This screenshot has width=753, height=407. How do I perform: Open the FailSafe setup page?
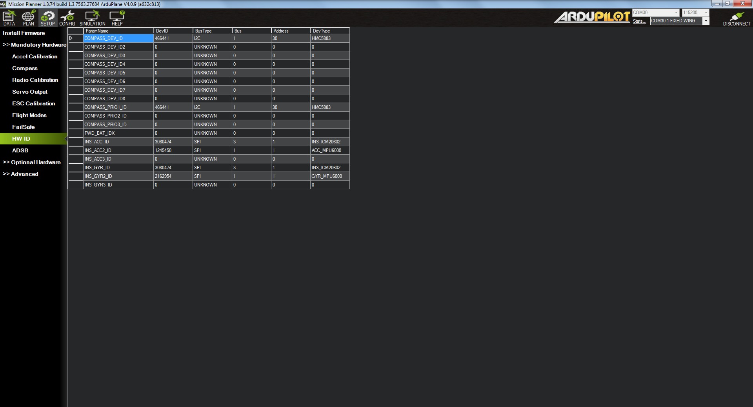point(23,127)
